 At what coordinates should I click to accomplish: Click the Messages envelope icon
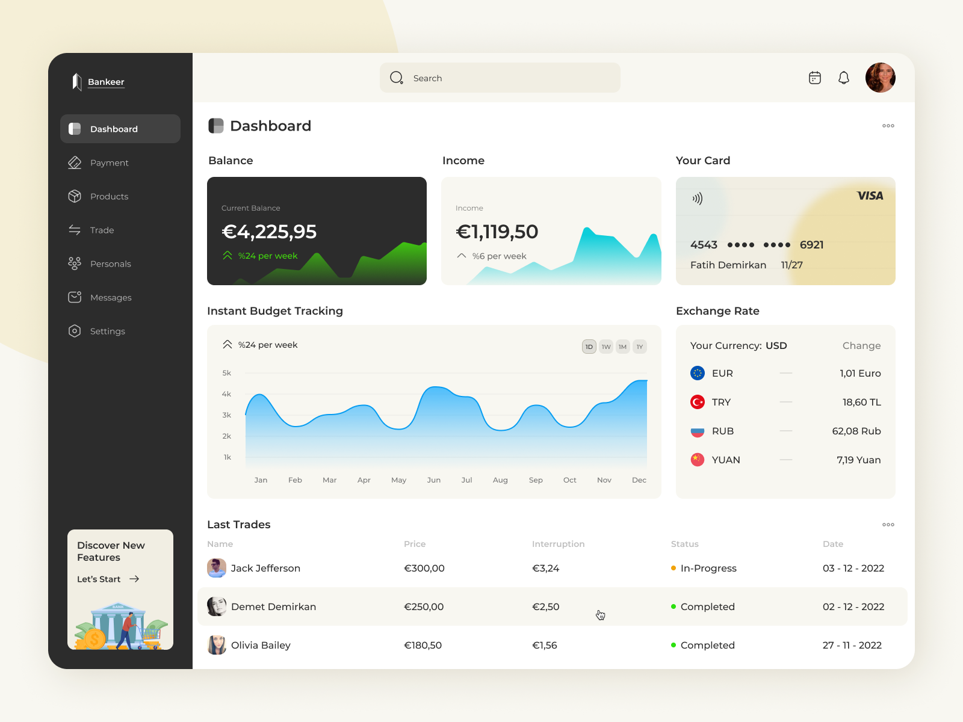[x=75, y=297]
